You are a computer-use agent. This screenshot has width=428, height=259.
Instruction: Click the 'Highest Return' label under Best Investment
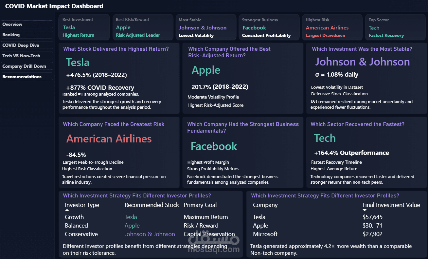[x=79, y=35]
